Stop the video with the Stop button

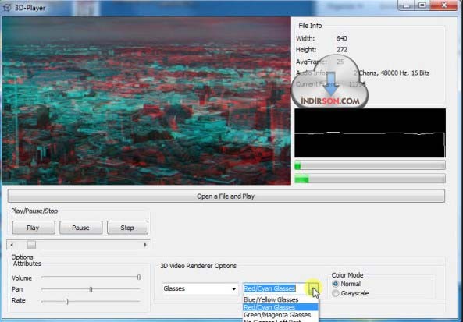(x=127, y=228)
